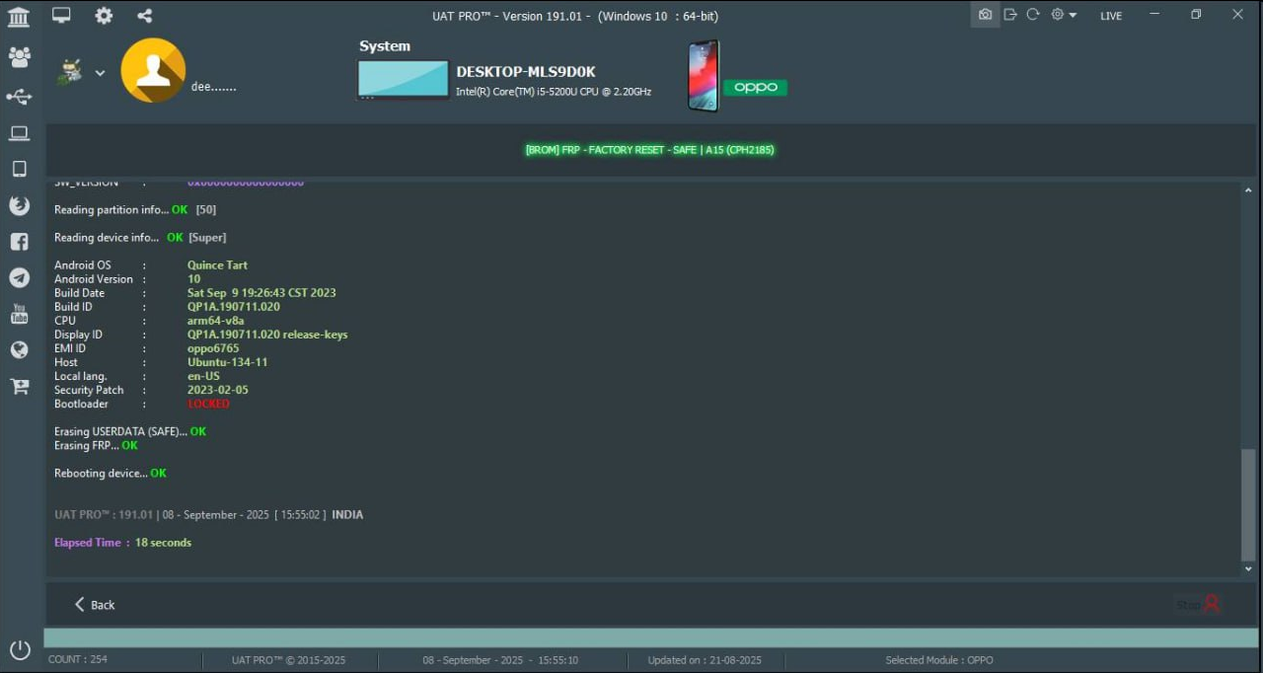Open the users group sidebar icon
The width and height of the screenshot is (1263, 673).
[19, 57]
